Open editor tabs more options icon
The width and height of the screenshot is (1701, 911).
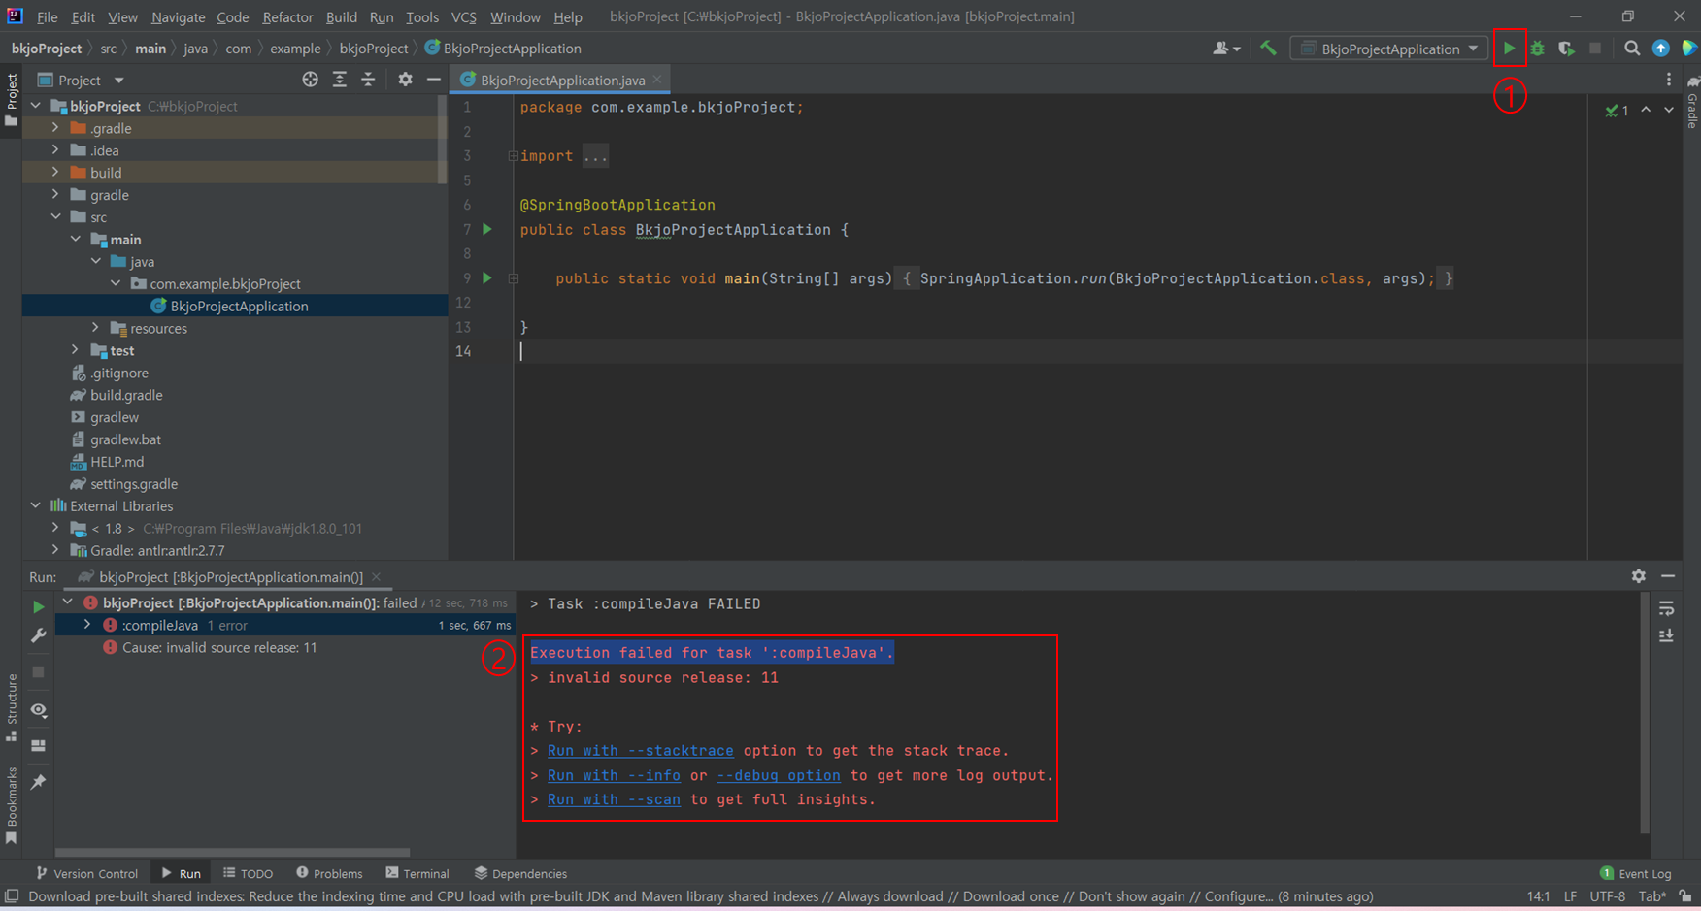(1669, 80)
